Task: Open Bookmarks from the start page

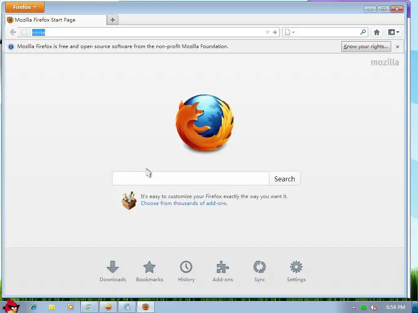Action: [149, 271]
